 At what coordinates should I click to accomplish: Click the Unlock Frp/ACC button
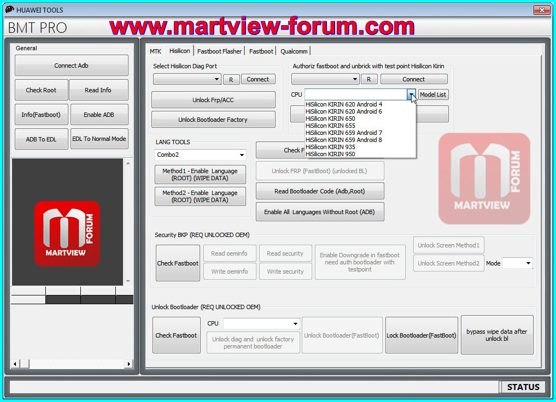pyautogui.click(x=213, y=100)
